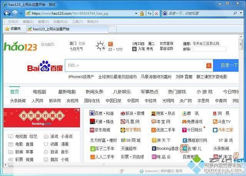Click the 凤凰网 Phoenix icon
Screen dimensions: 246x176
(x=123, y=121)
